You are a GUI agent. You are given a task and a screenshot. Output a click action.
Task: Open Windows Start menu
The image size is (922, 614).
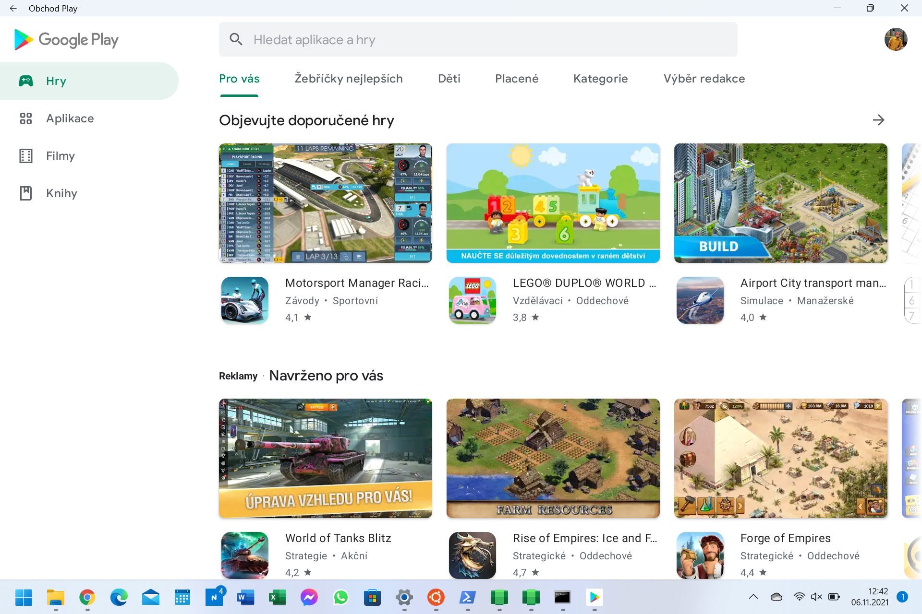[x=24, y=597]
